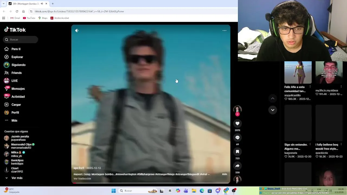Viewport: 347px width, 195px height.
Task: Open Feliz Año video thumbnail
Action: point(298,72)
